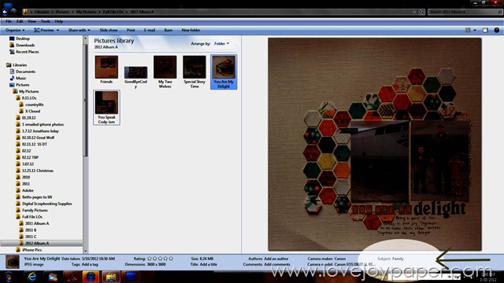This screenshot has height=283, width=504.
Task: Click the Slide show button
Action: 109,30
